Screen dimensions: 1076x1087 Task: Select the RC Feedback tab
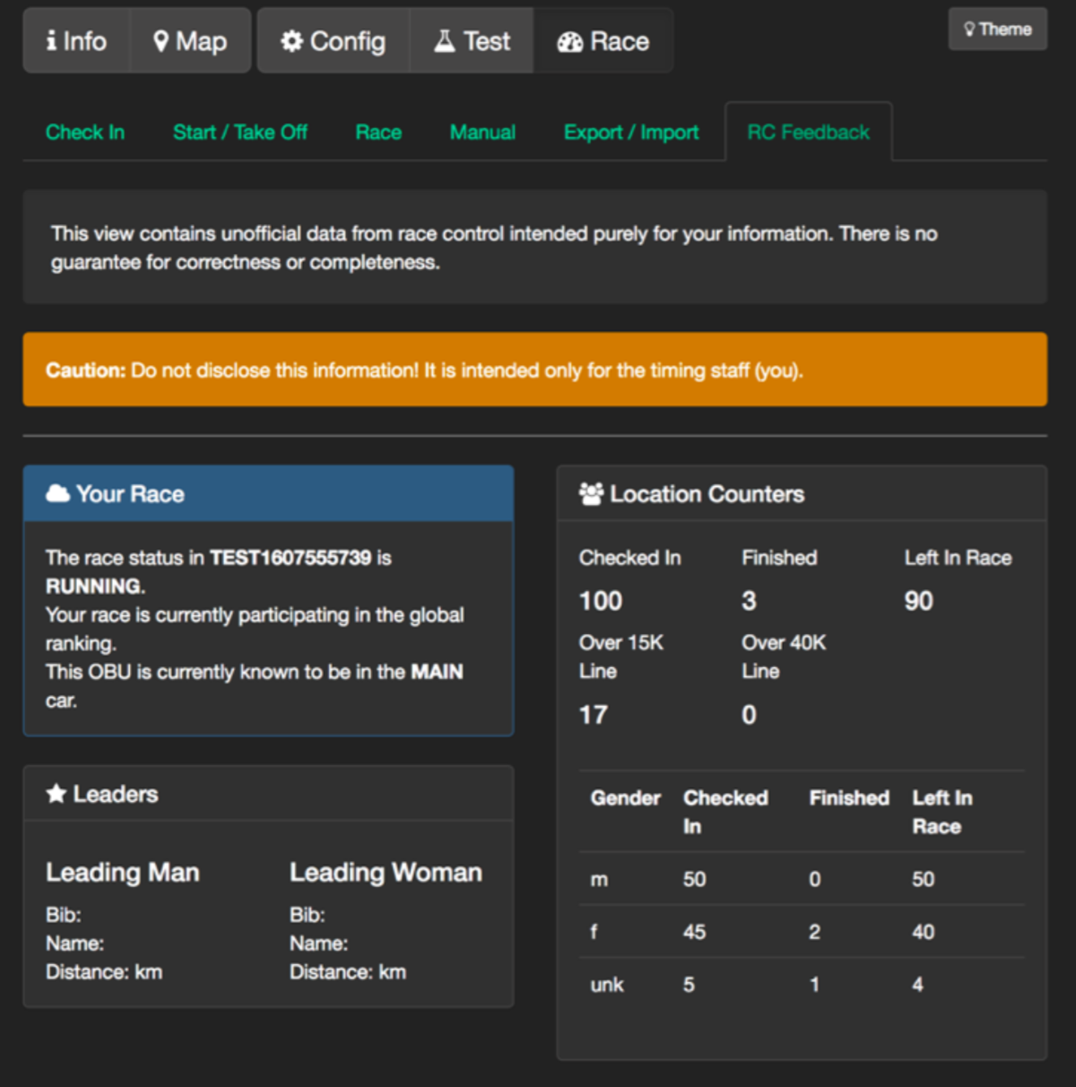(808, 133)
